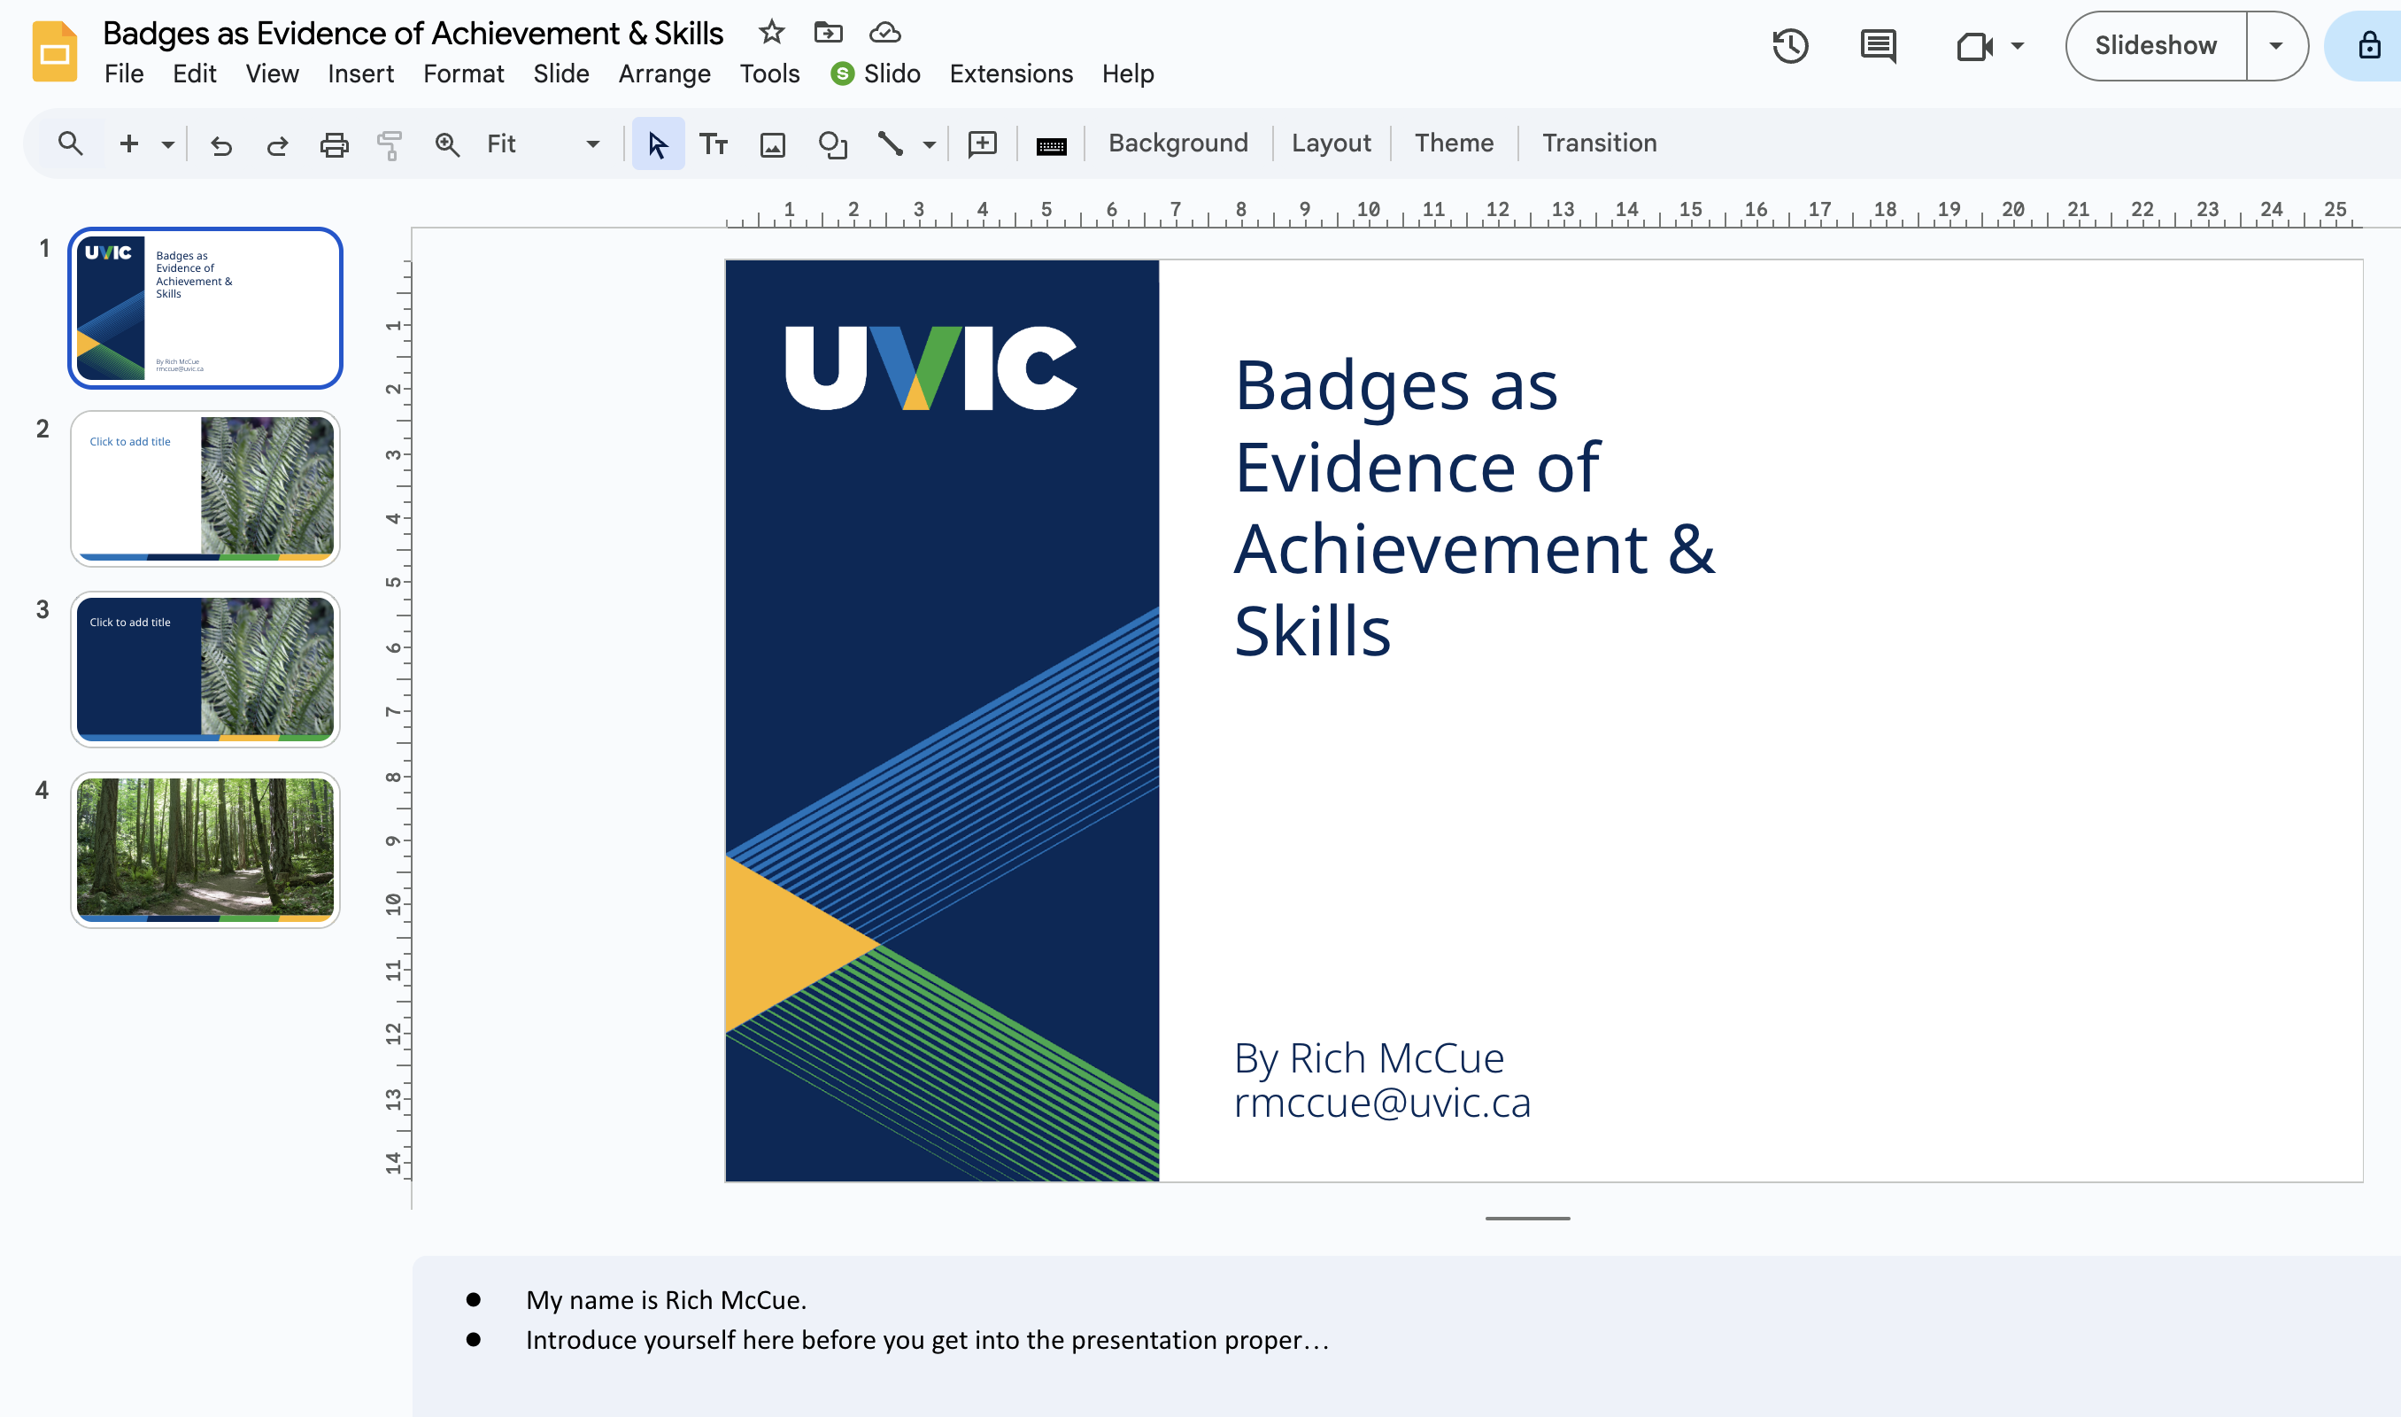Check the cloud save status icon

click(884, 33)
